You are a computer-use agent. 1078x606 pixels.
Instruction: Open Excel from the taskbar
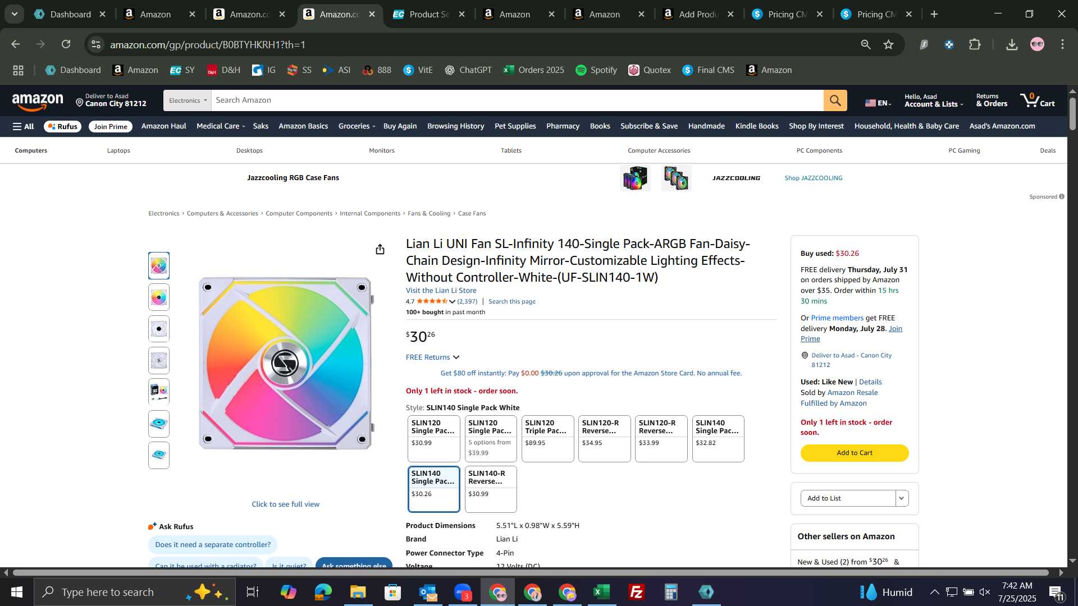point(602,592)
